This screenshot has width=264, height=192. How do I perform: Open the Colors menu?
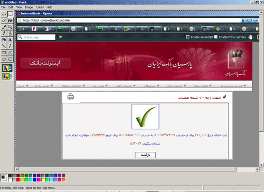tap(40, 7)
